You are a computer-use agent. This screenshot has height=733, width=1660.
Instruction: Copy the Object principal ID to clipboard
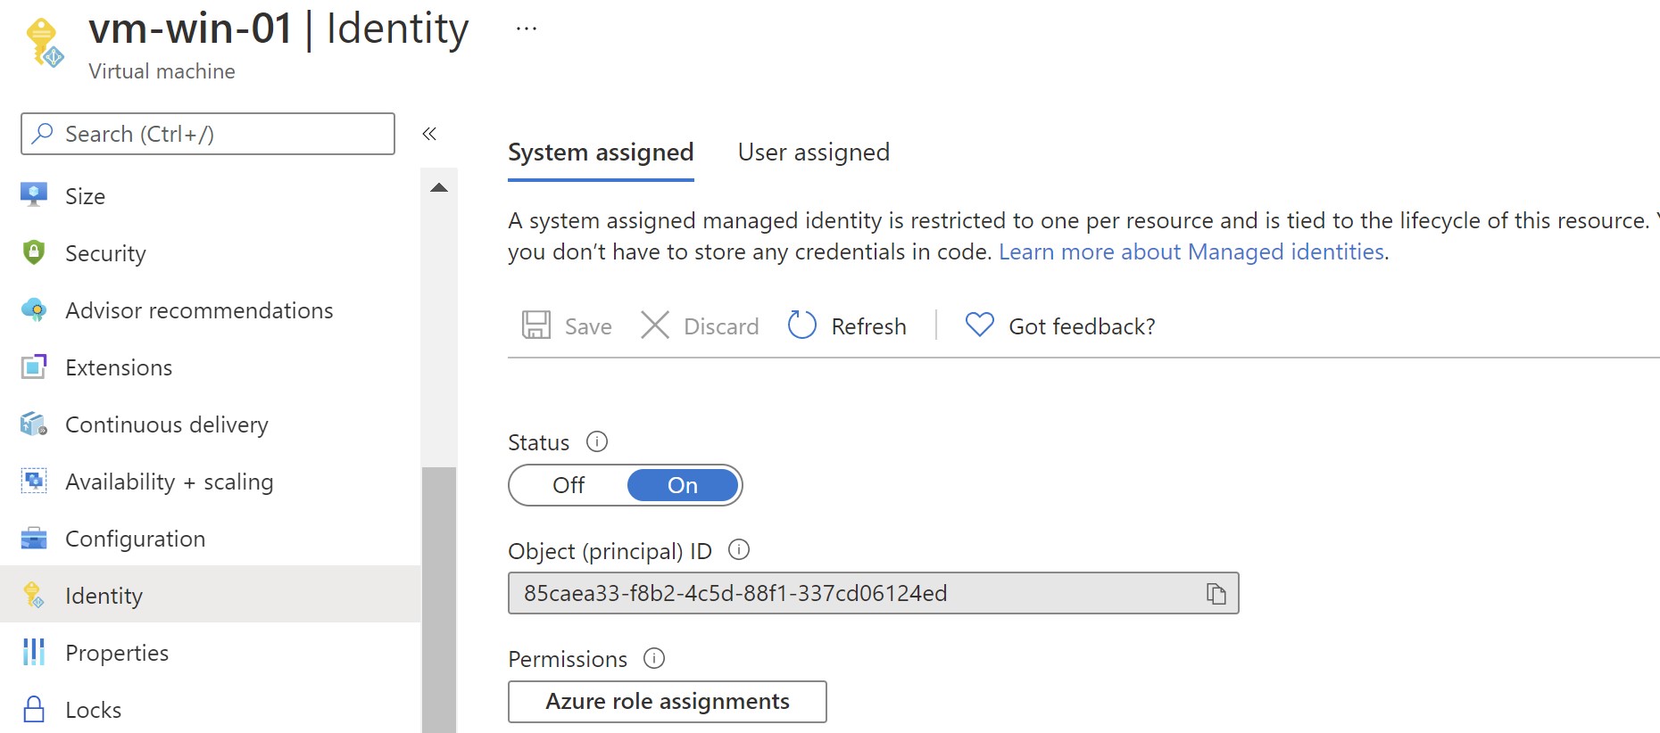pos(1216,593)
